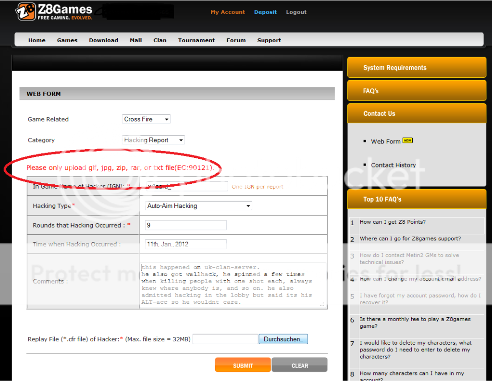492x383 pixels.
Task: Open the Games menu item
Action: (x=67, y=40)
